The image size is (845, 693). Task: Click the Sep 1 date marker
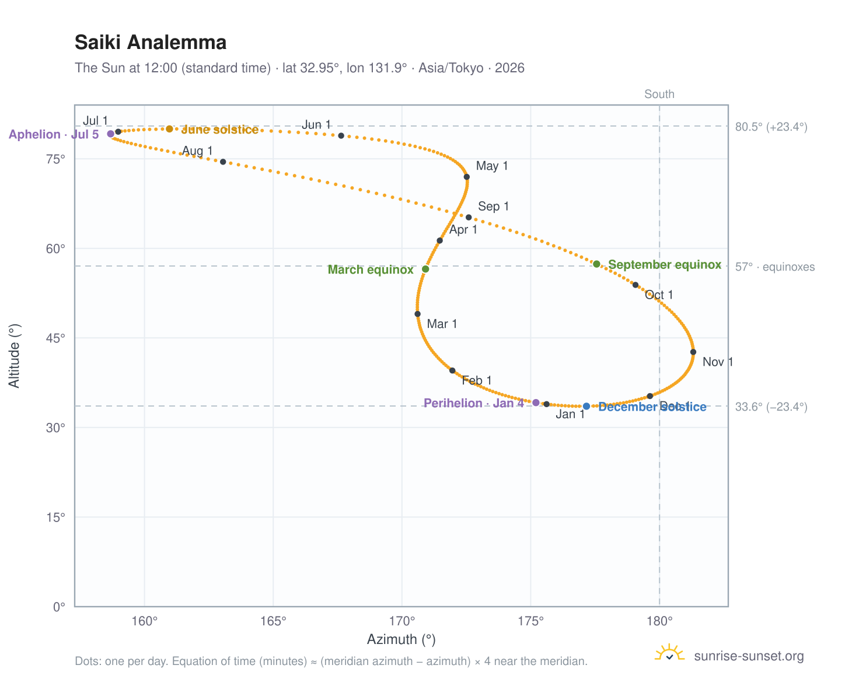click(x=469, y=217)
